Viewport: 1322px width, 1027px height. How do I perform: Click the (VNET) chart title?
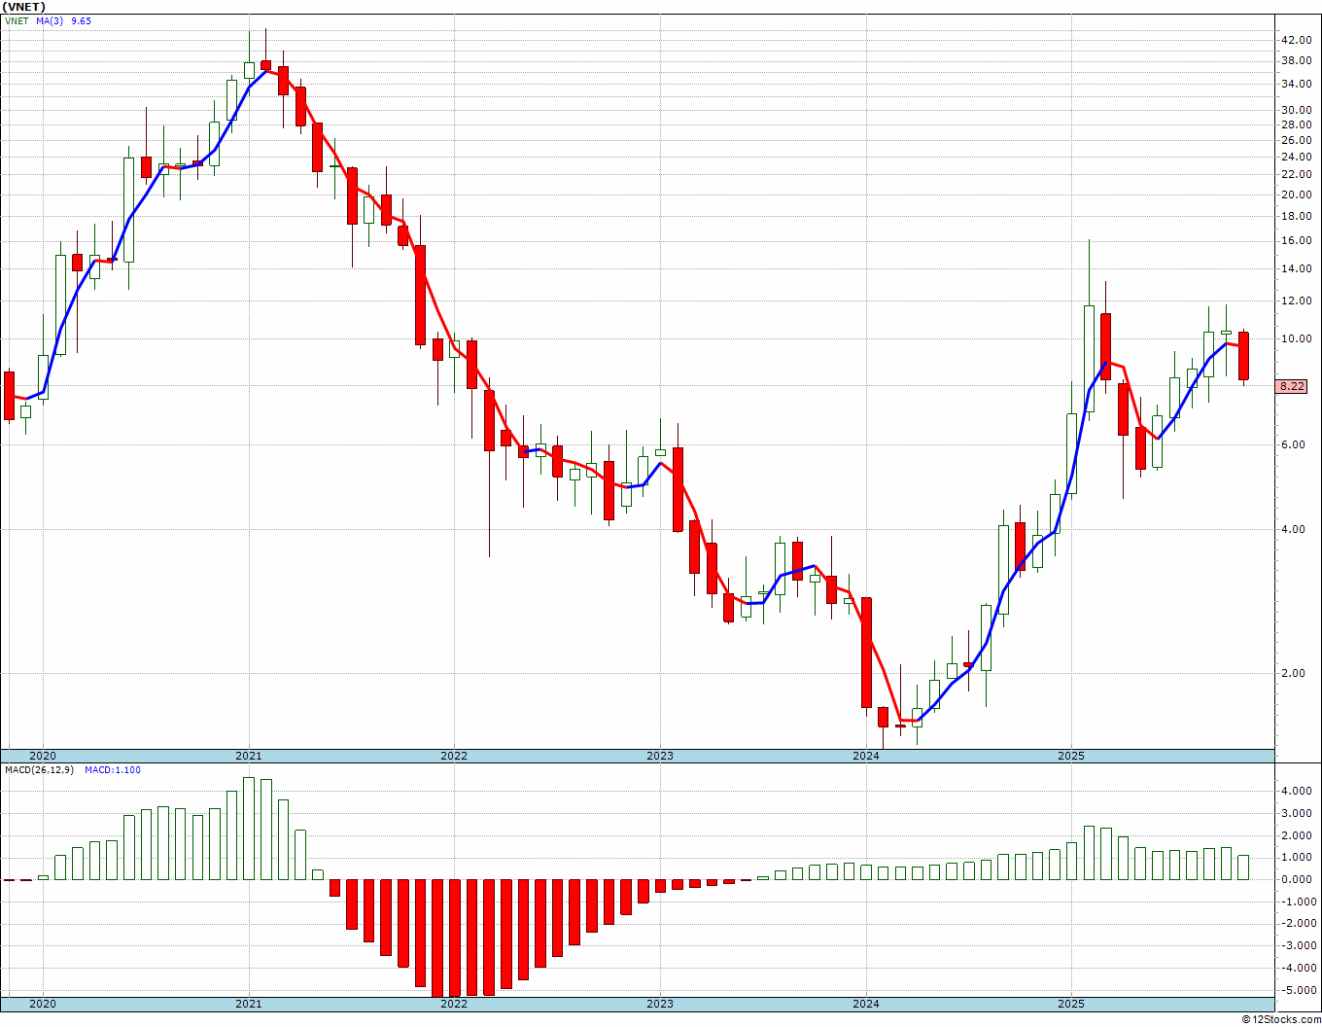click(23, 7)
